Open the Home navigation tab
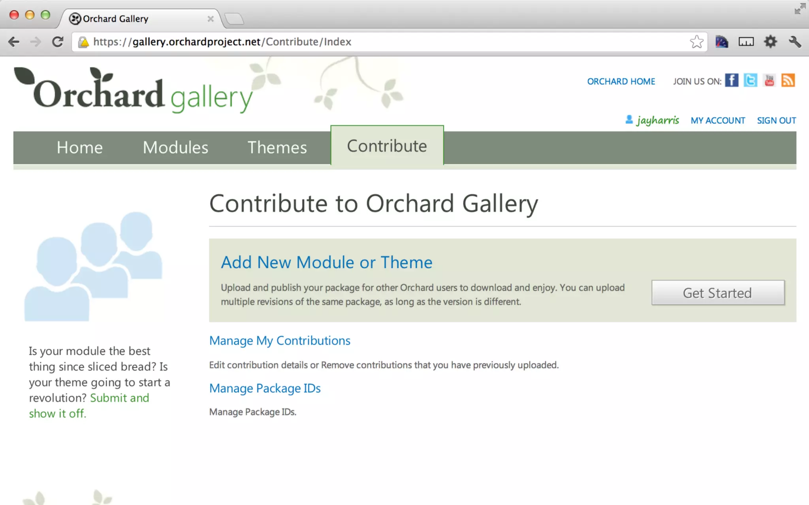809x505 pixels. click(79, 148)
